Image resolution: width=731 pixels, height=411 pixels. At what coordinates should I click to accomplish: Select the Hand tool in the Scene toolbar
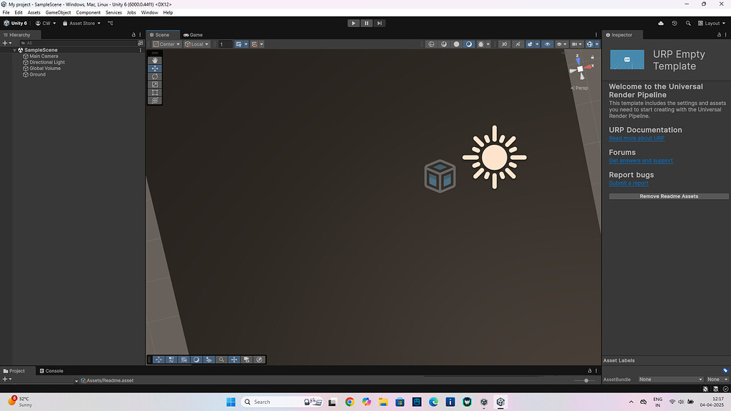(x=155, y=60)
